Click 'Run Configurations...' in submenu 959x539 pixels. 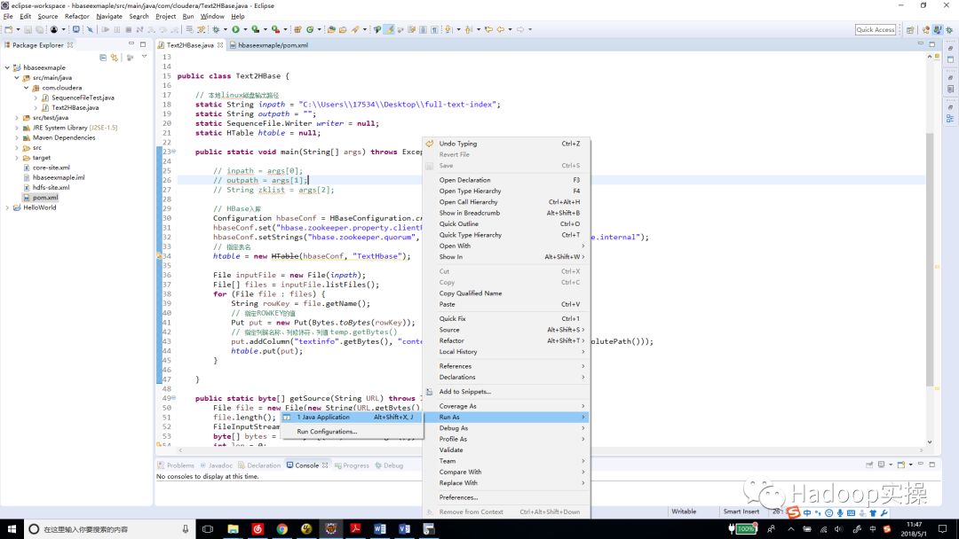352,432
